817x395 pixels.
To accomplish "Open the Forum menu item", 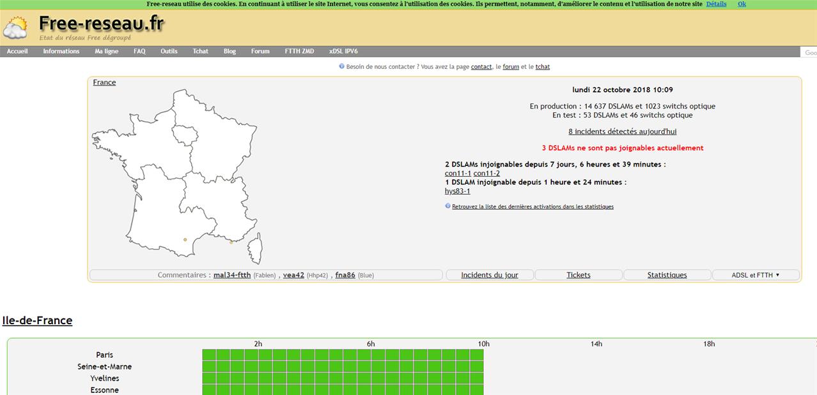I will click(x=260, y=52).
